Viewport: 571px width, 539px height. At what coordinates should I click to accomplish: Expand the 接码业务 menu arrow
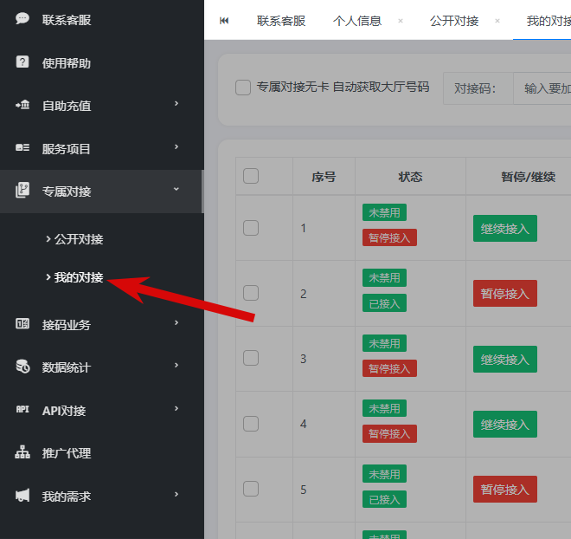pos(176,322)
